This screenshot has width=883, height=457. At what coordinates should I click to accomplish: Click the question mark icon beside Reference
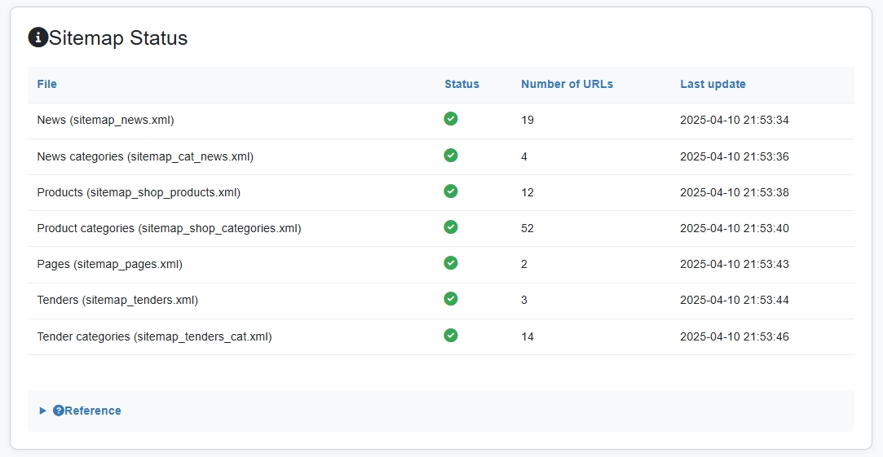(x=59, y=411)
